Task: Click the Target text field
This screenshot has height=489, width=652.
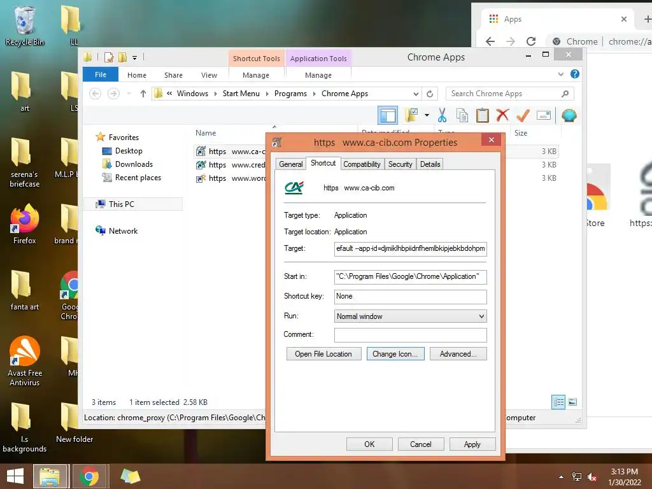Action: pyautogui.click(x=411, y=249)
